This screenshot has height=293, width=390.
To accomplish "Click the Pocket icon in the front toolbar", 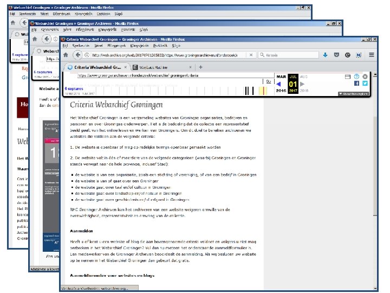I will point(336,55).
